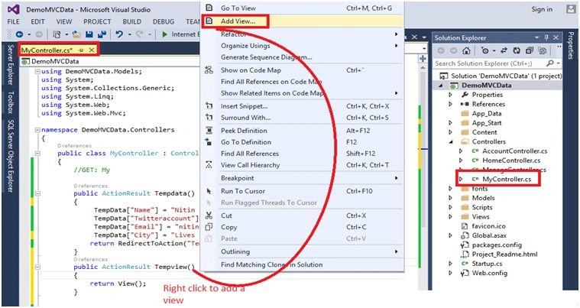Click the Home icon in the Solution Explorer toolbar
The image size is (580, 308).
point(466,50)
